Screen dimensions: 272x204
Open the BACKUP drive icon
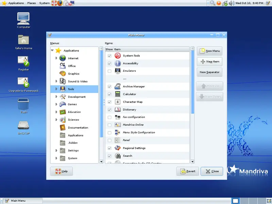point(23,125)
